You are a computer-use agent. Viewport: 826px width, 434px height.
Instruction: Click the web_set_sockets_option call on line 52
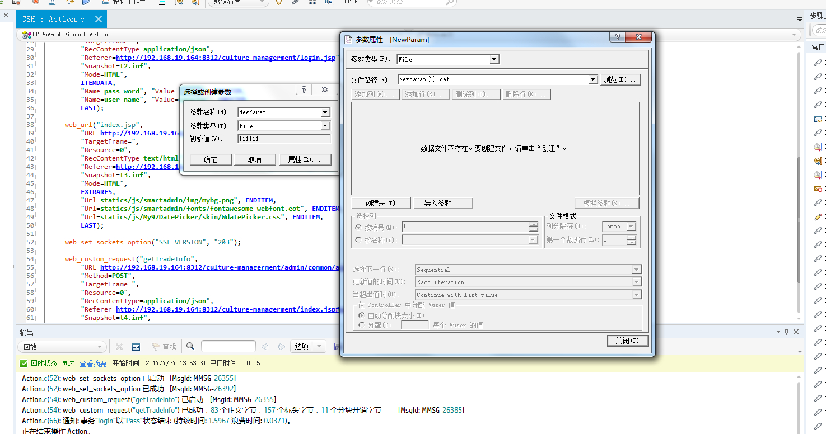coord(108,242)
